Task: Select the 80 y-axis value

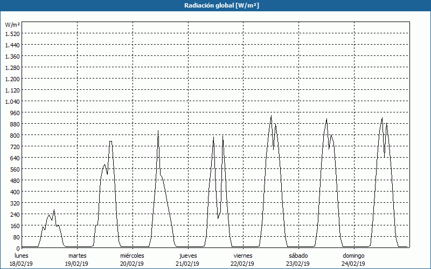Action: pyautogui.click(x=16, y=237)
